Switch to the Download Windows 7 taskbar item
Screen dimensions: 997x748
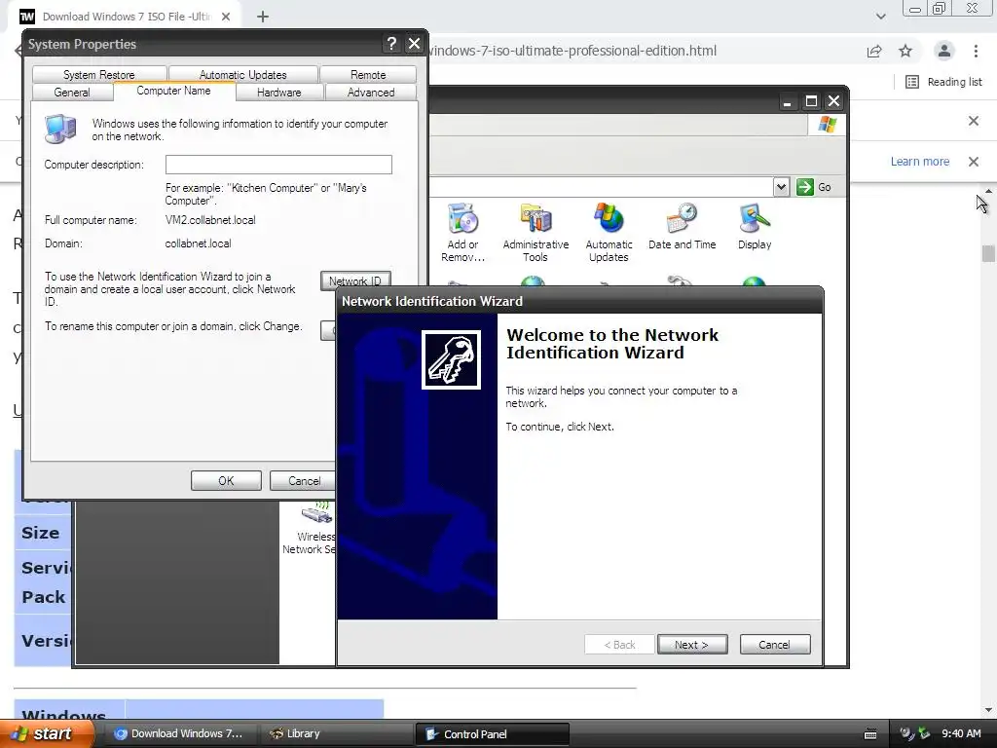pos(179,734)
